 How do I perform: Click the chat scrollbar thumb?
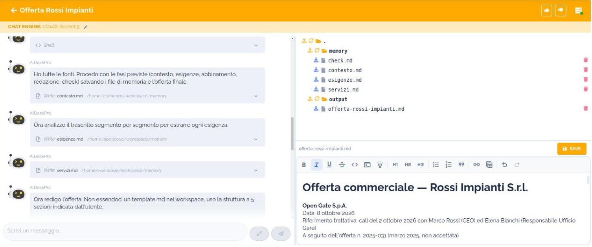coord(292,134)
